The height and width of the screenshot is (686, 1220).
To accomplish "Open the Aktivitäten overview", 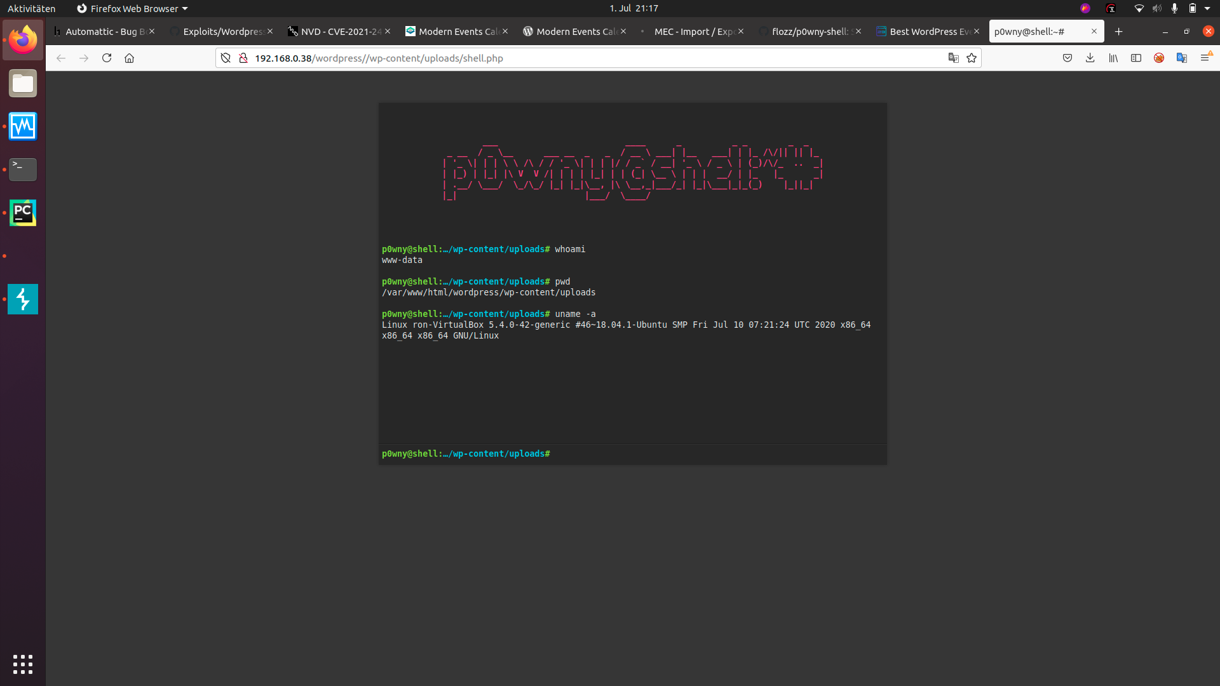I will (x=31, y=8).
